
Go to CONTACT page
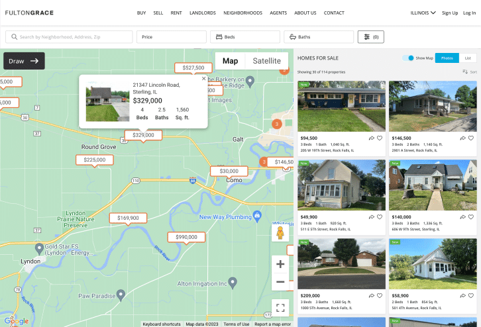click(334, 13)
